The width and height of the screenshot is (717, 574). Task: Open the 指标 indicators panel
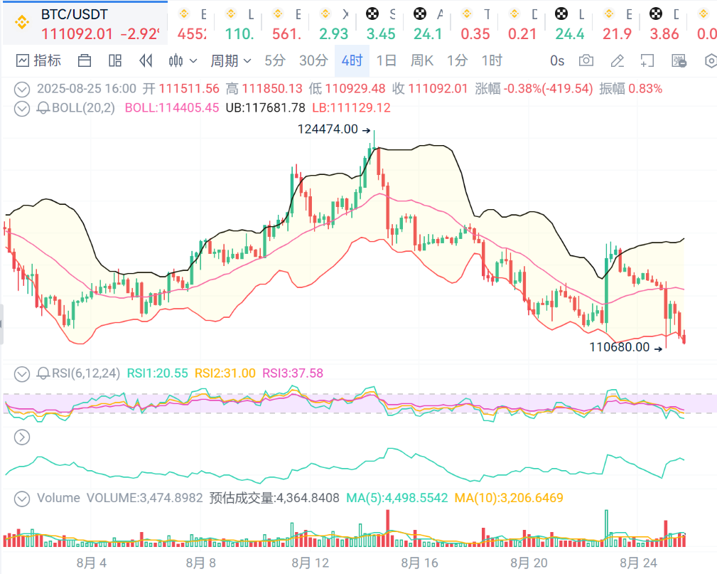coord(38,60)
